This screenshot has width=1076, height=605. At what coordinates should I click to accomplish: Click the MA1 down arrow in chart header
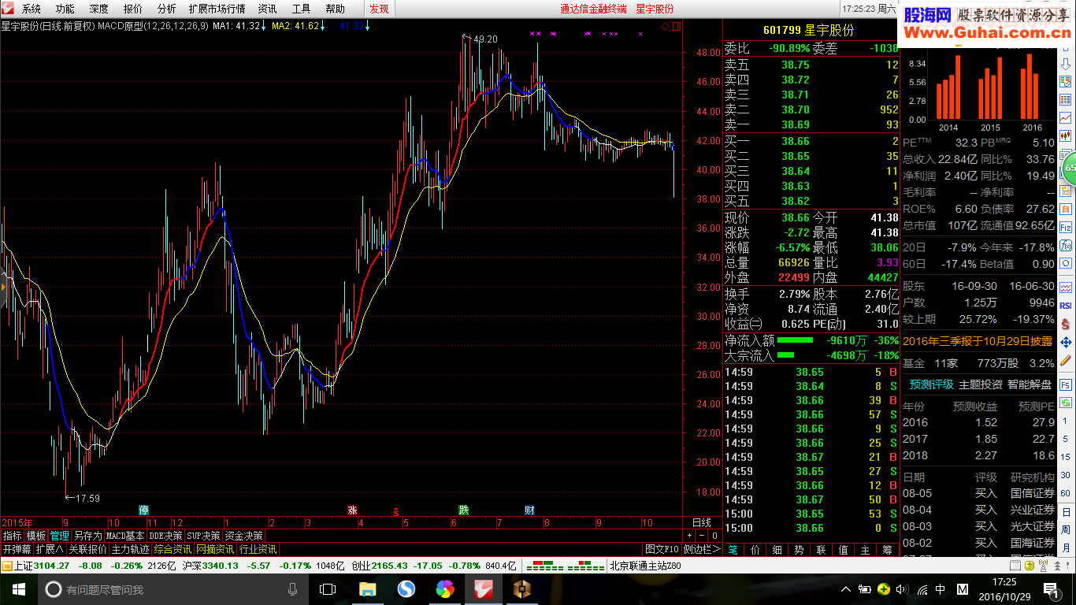point(264,26)
